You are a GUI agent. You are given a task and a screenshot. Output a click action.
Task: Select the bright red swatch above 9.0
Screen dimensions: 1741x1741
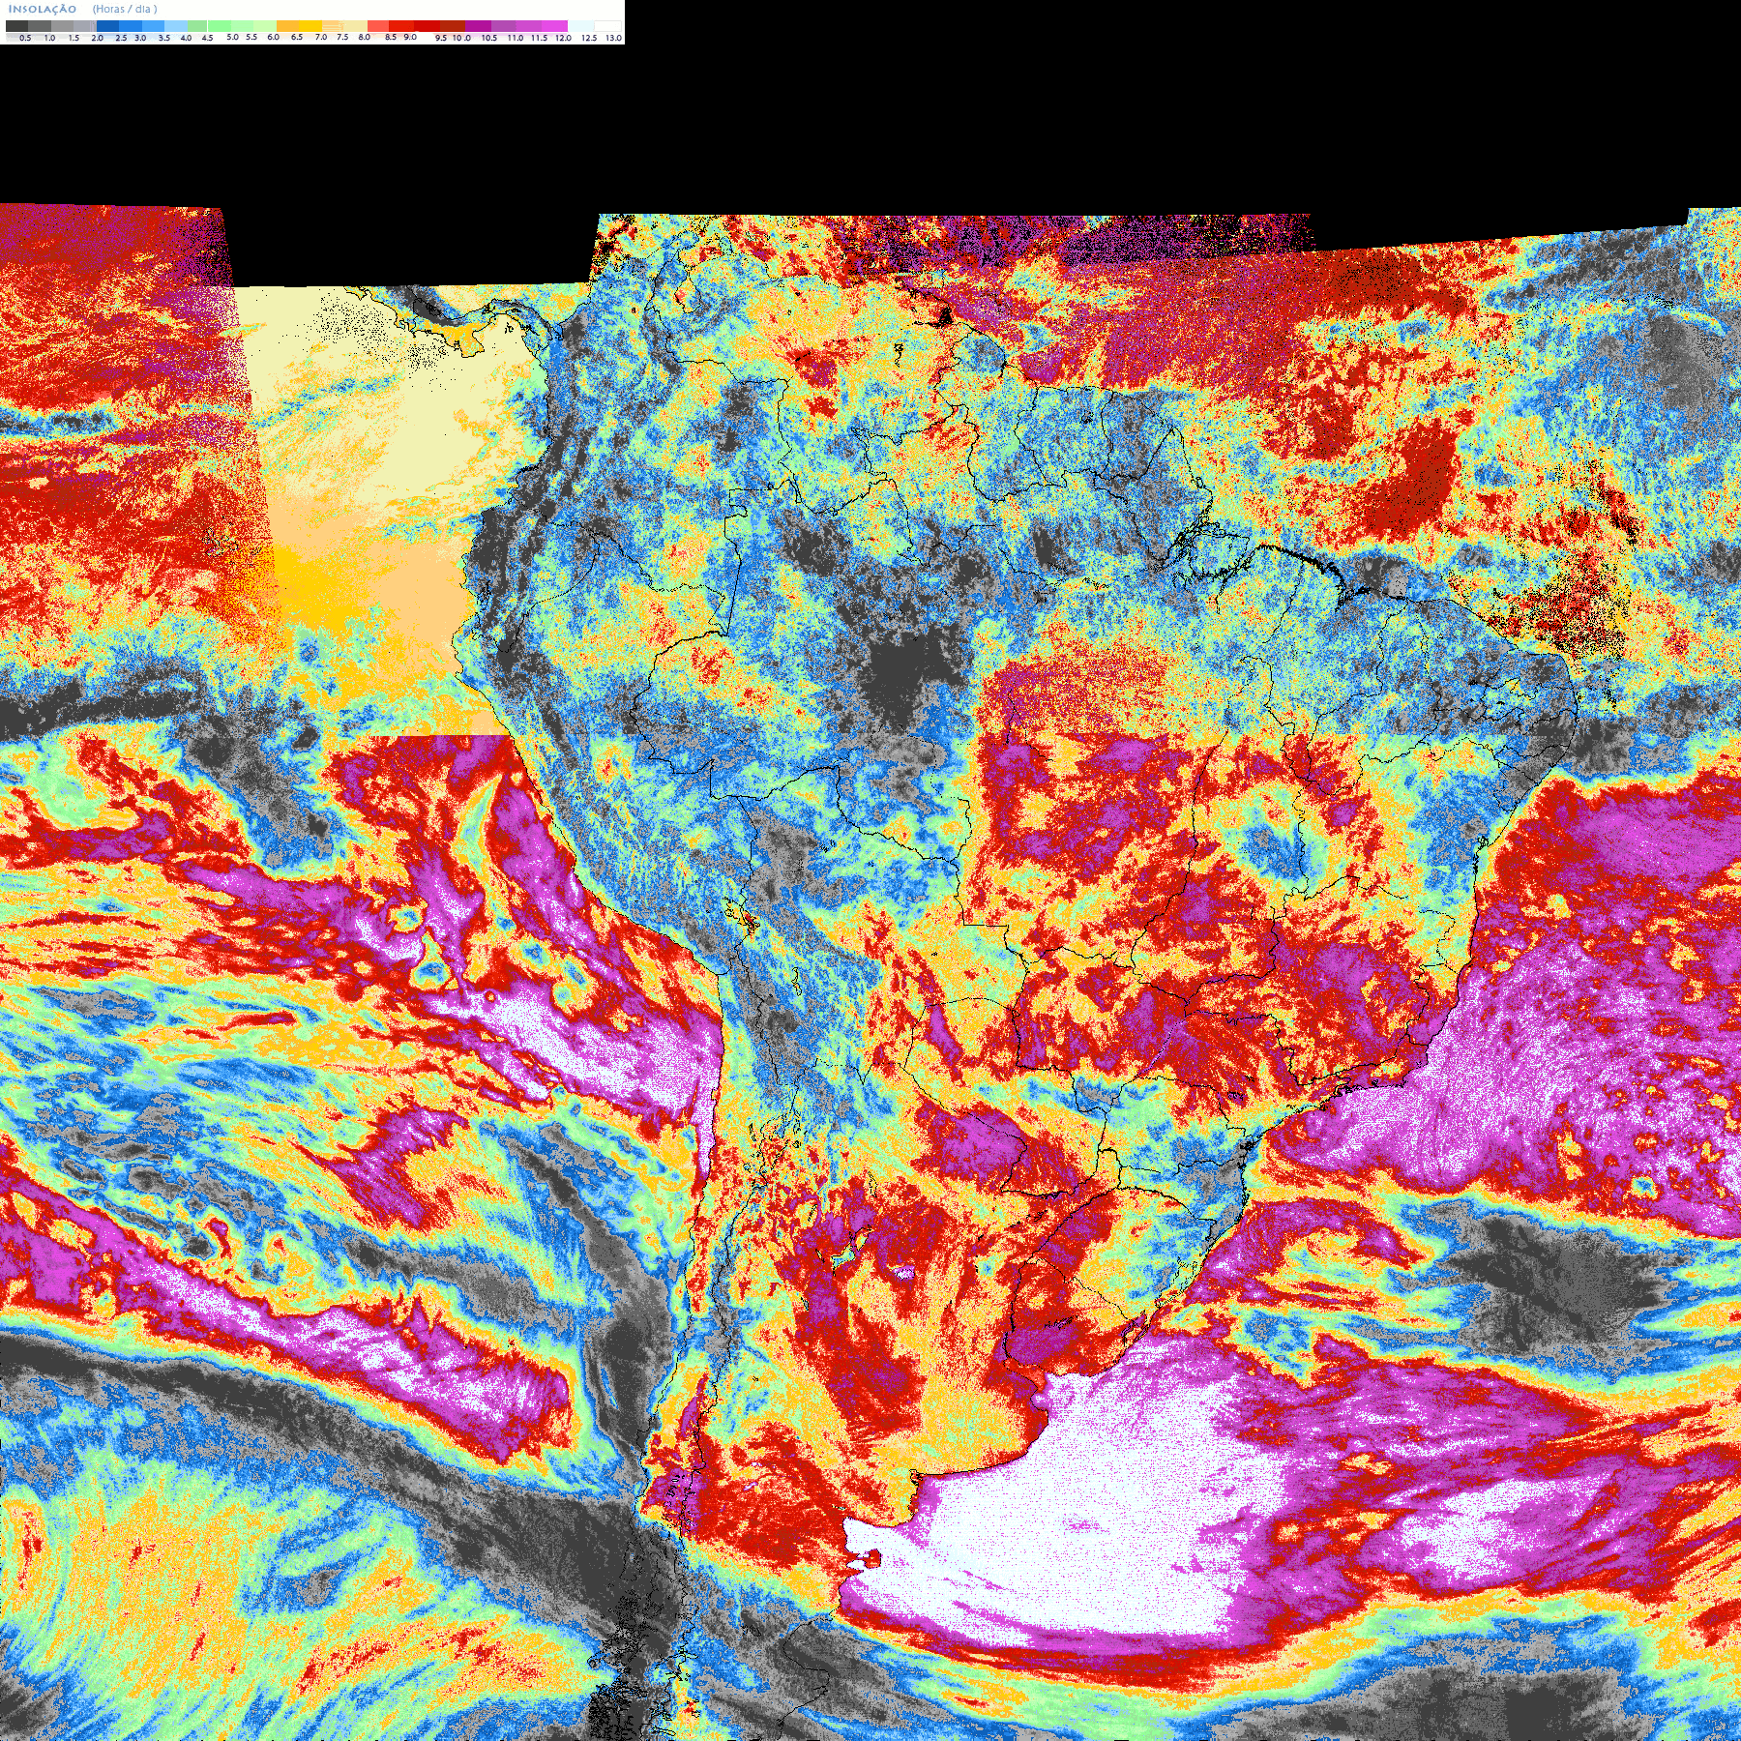pos(401,26)
